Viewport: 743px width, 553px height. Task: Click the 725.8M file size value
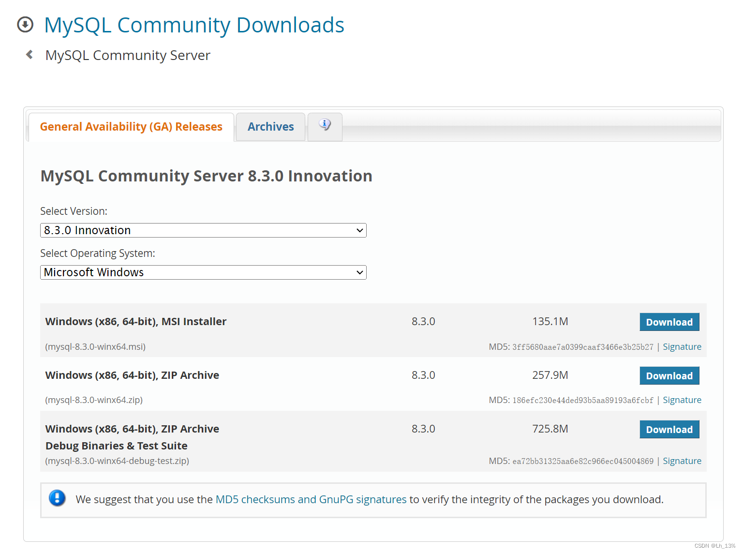coord(550,429)
